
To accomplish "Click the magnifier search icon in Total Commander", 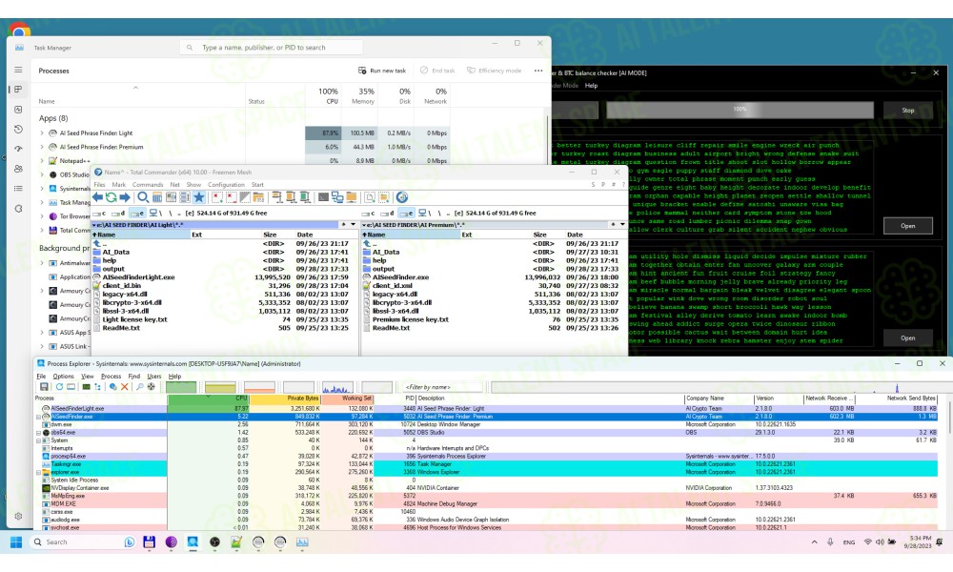I will point(143,197).
